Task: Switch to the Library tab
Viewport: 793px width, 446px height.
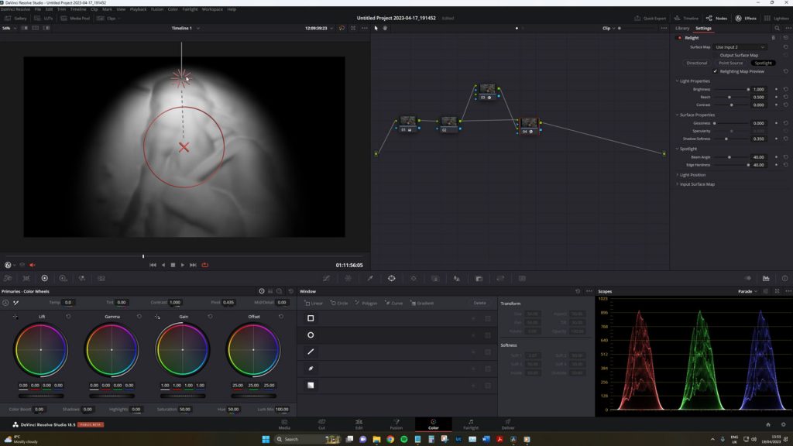Action: pos(682,29)
